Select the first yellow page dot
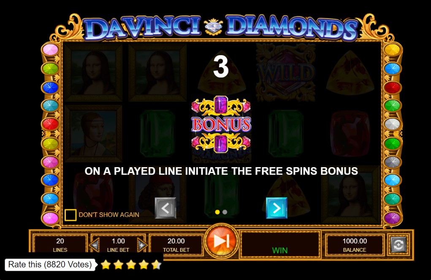The width and height of the screenshot is (431, 280). 217,212
